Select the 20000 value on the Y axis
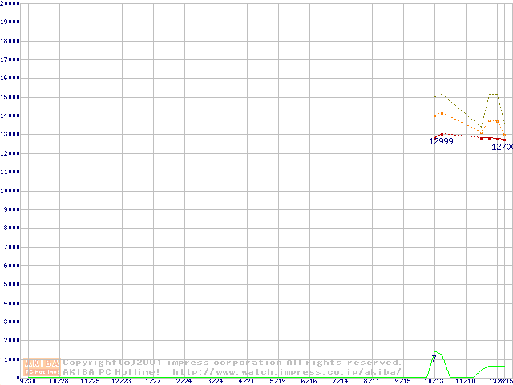This screenshot has width=513, height=385. (x=10, y=3)
